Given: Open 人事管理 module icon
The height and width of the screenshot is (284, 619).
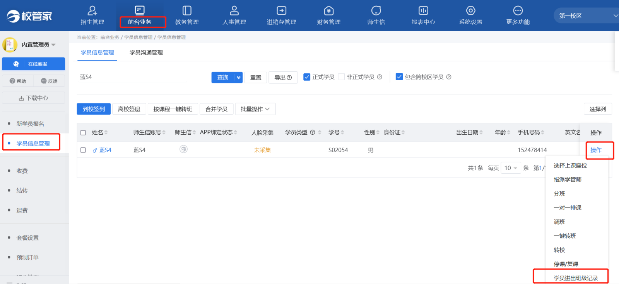Looking at the screenshot, I should coord(234,10).
